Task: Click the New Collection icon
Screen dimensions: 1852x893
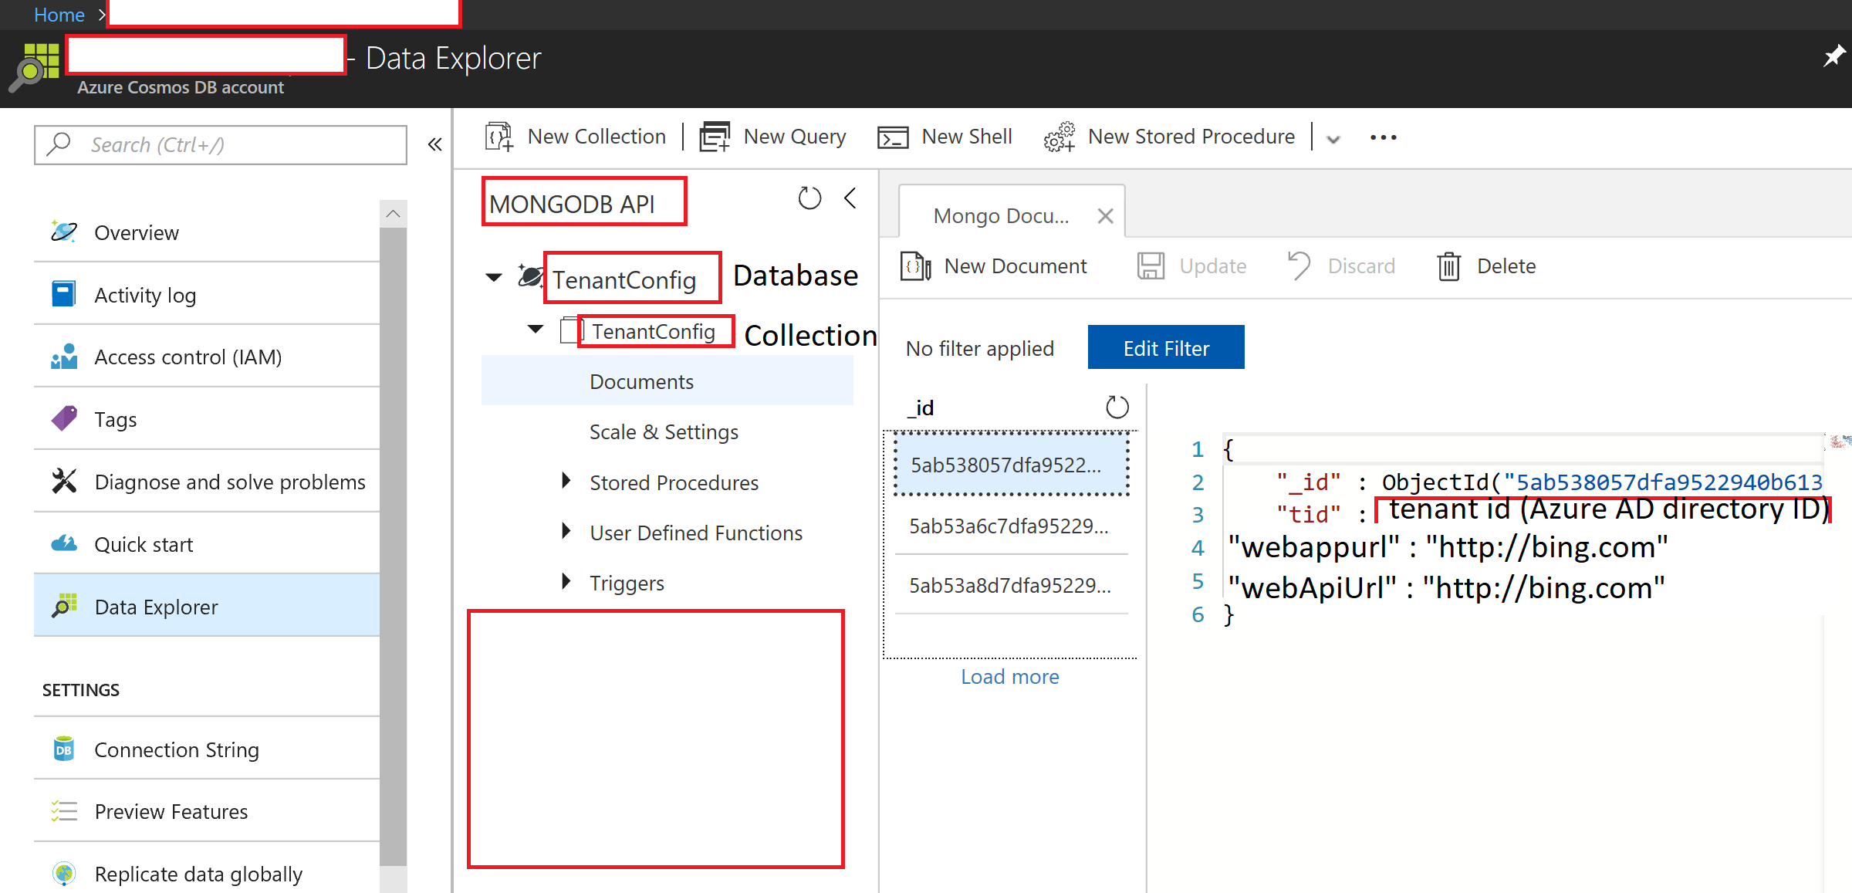Action: [498, 137]
